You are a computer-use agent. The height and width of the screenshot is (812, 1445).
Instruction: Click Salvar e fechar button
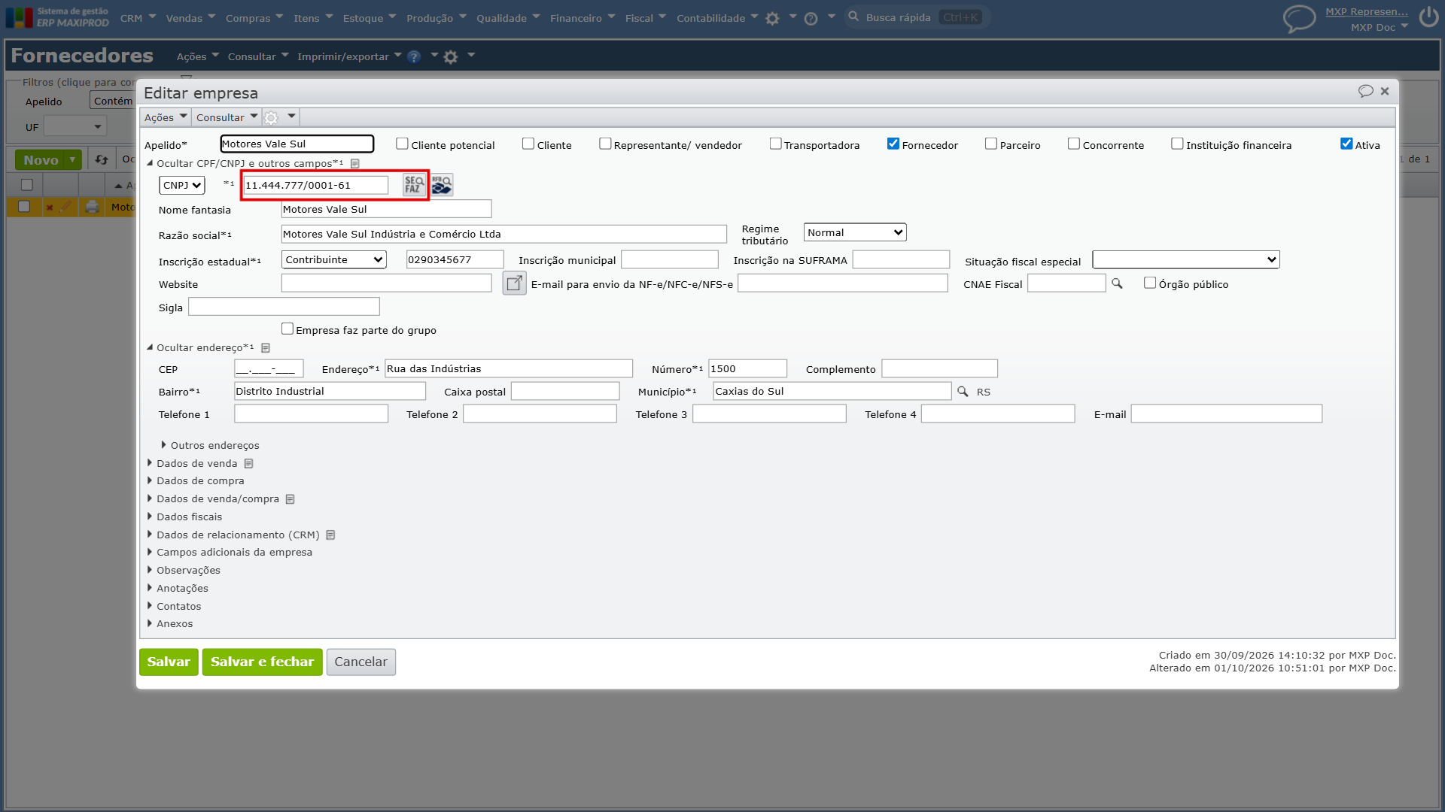pyautogui.click(x=262, y=662)
